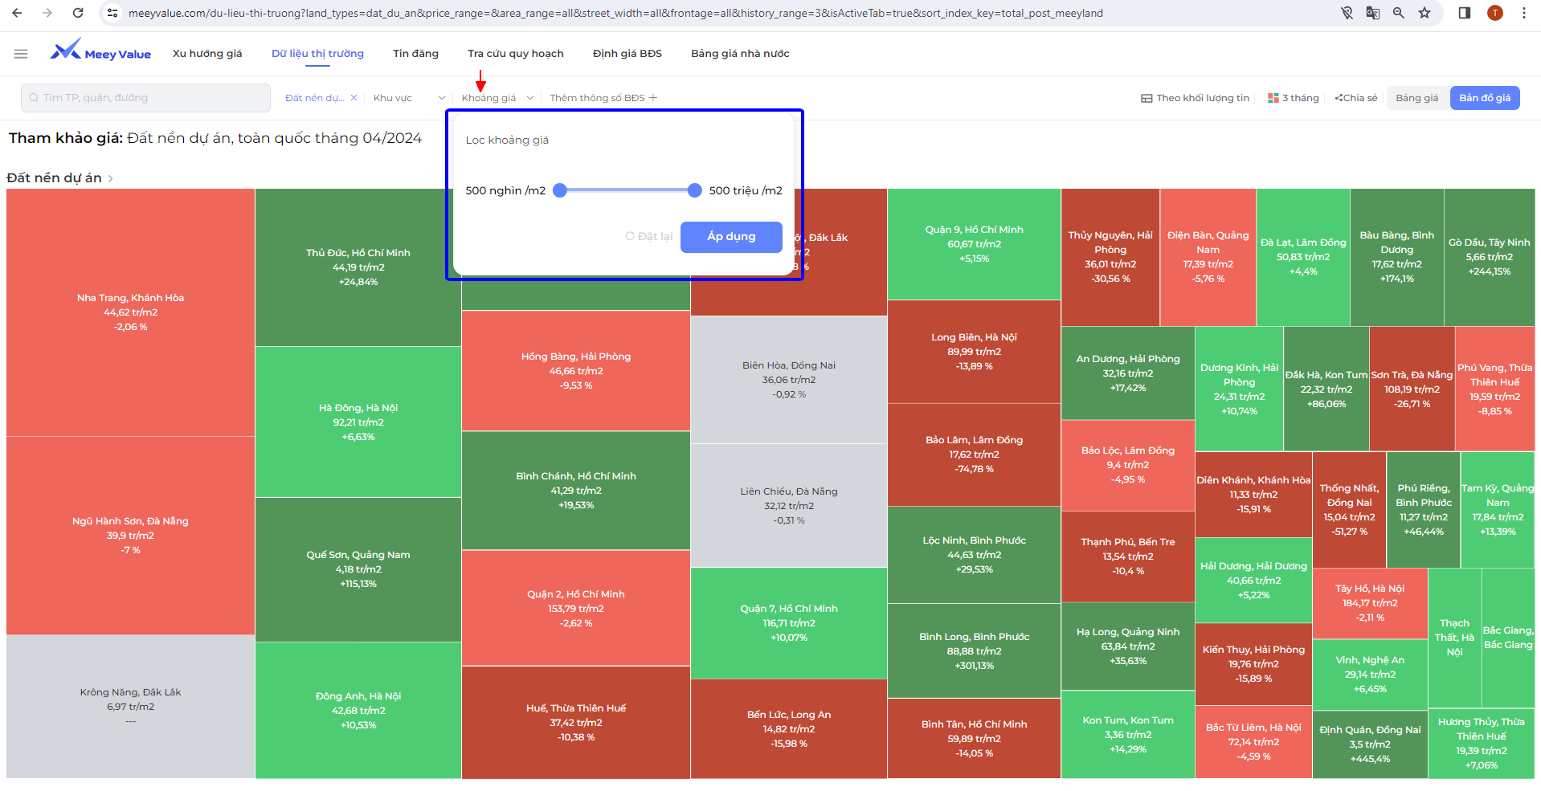This screenshot has width=1541, height=791.
Task: Open the Theo khối lượng tin sort option
Action: (x=1195, y=98)
